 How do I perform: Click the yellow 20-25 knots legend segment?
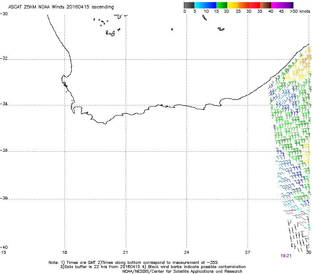pyautogui.click(x=233, y=5)
